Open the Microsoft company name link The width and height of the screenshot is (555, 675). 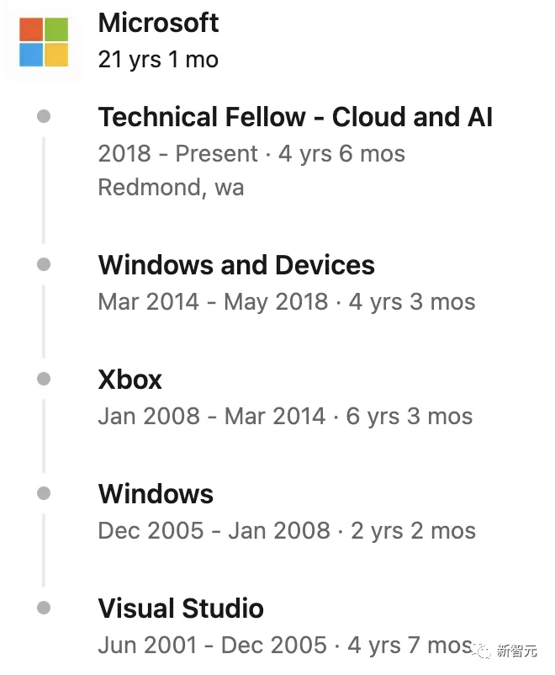(x=158, y=23)
